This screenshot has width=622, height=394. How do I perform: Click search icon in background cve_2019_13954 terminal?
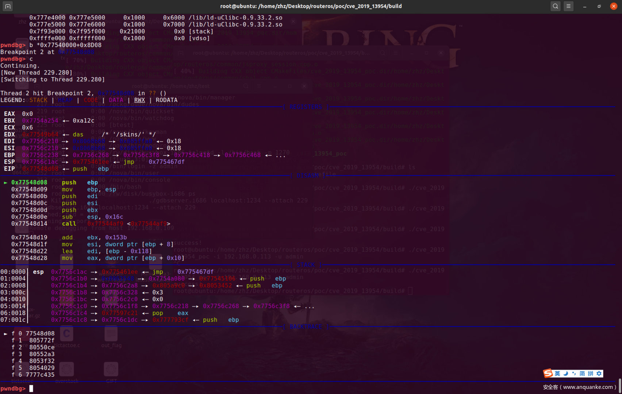(x=382, y=53)
